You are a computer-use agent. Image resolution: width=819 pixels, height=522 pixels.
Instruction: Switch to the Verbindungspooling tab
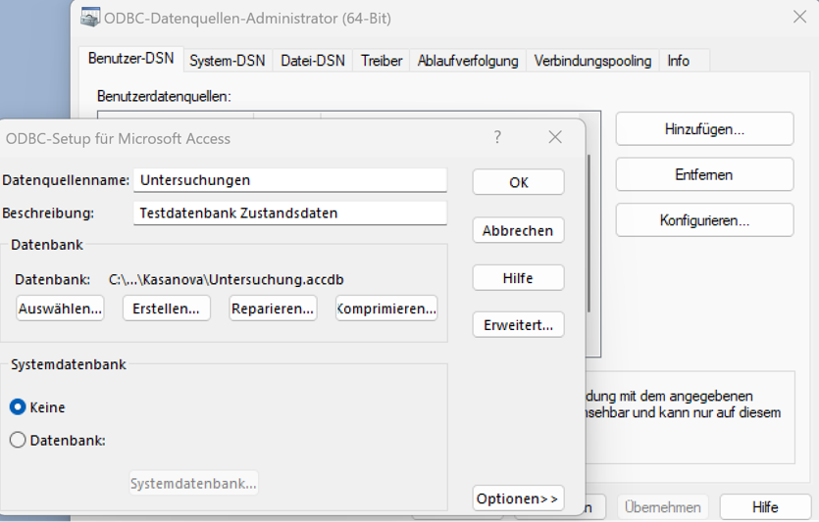592,61
